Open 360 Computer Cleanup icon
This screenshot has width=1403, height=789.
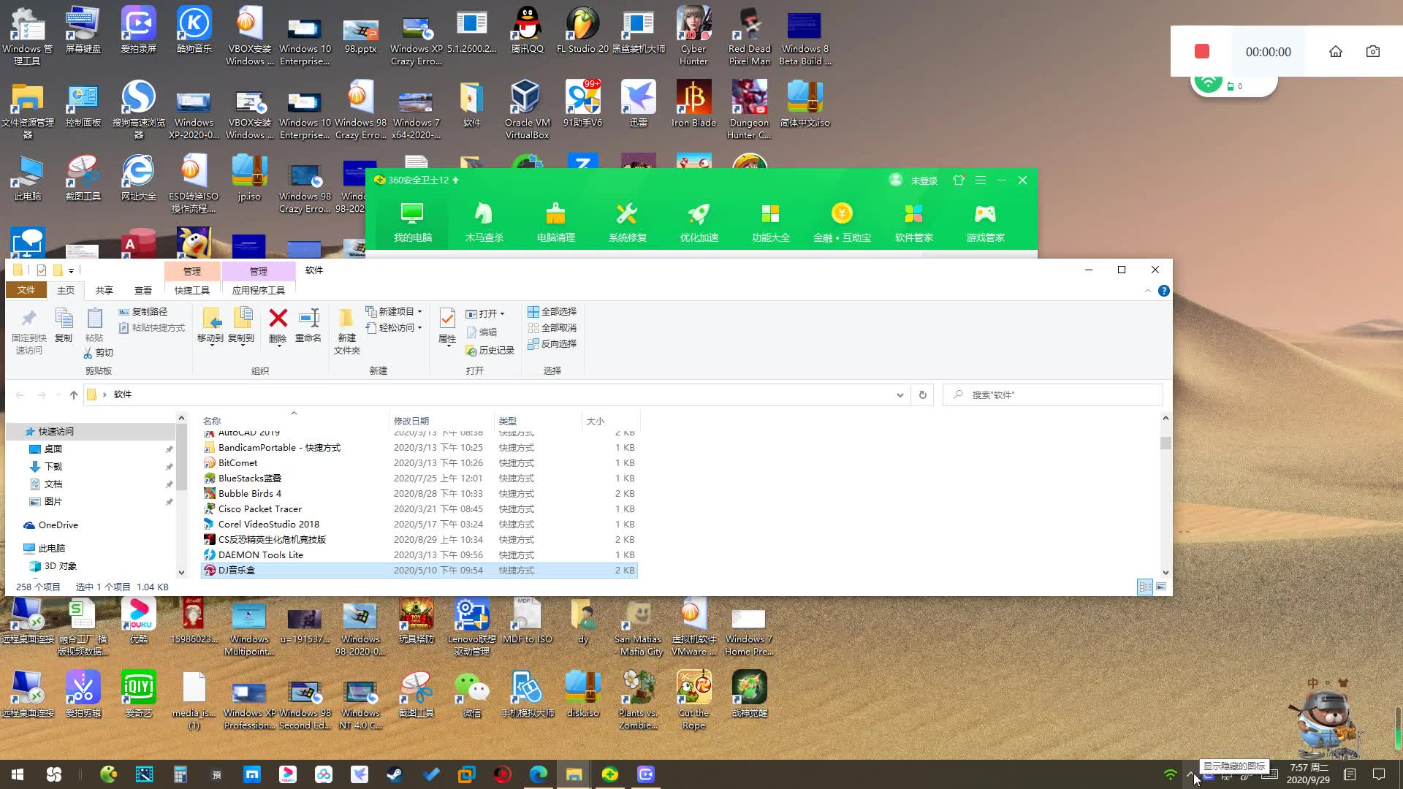pos(555,213)
